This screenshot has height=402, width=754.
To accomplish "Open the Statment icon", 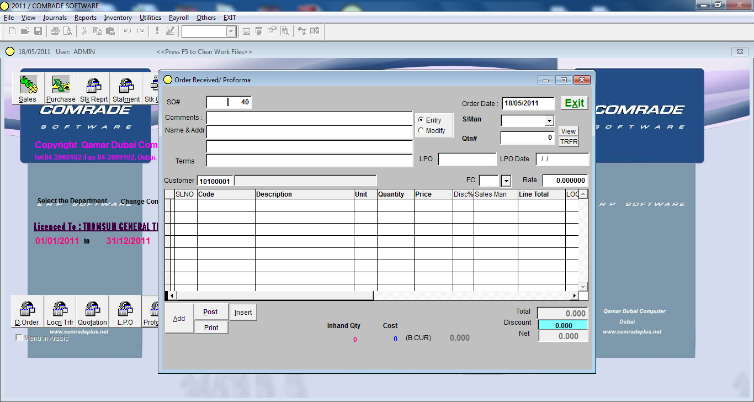I will 126,87.
